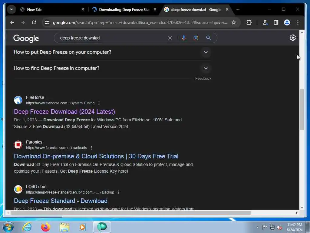Click the scroll up arrow

pos(302,32)
